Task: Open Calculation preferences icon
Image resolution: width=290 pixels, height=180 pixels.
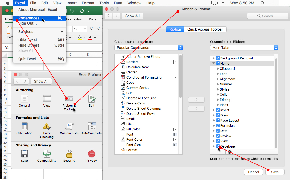Action: point(24,127)
